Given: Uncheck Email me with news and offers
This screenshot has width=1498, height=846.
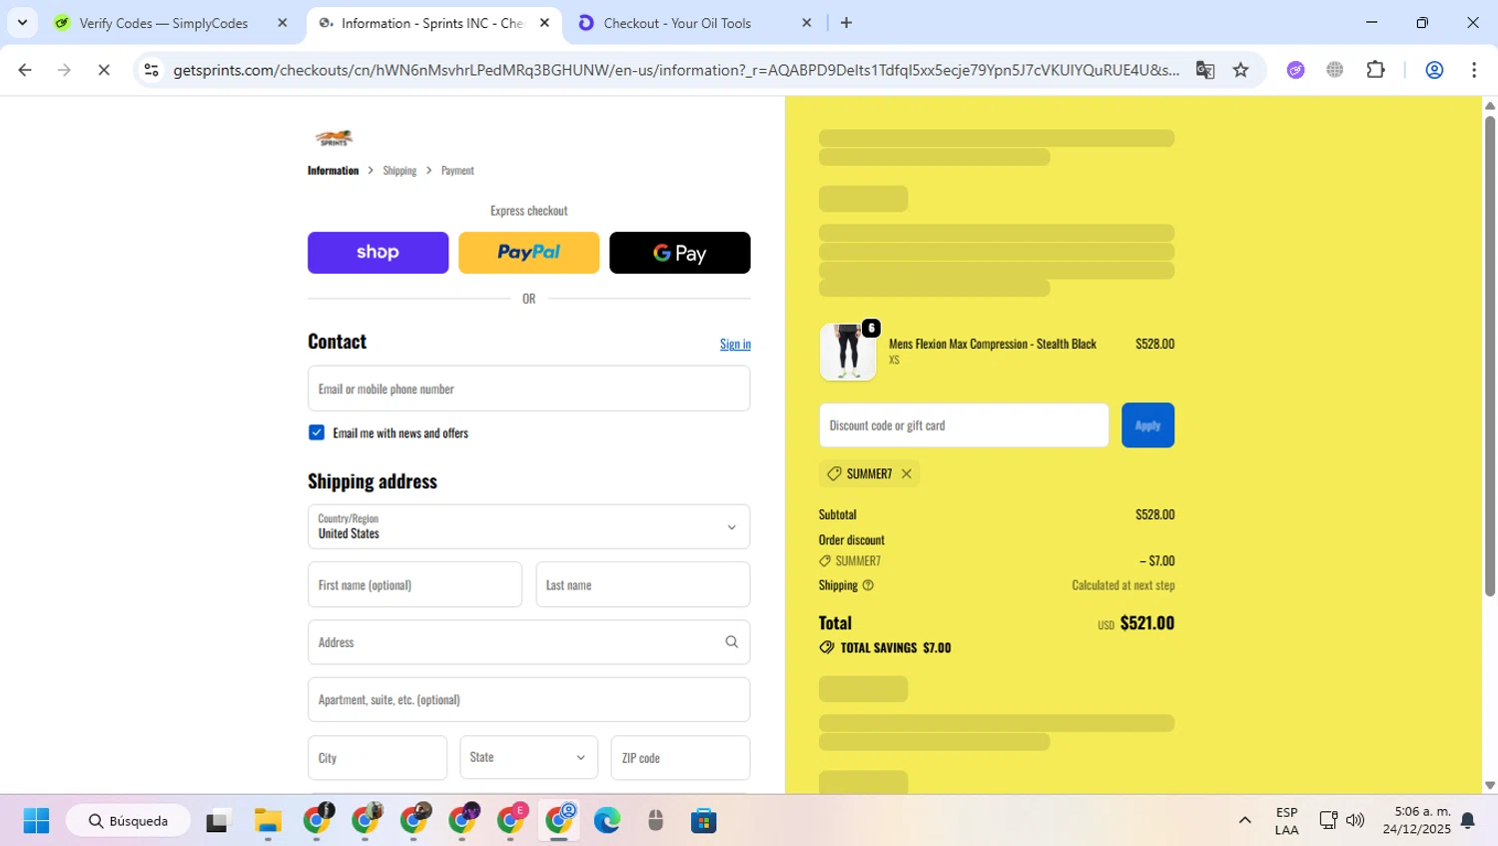Looking at the screenshot, I should pos(317,432).
